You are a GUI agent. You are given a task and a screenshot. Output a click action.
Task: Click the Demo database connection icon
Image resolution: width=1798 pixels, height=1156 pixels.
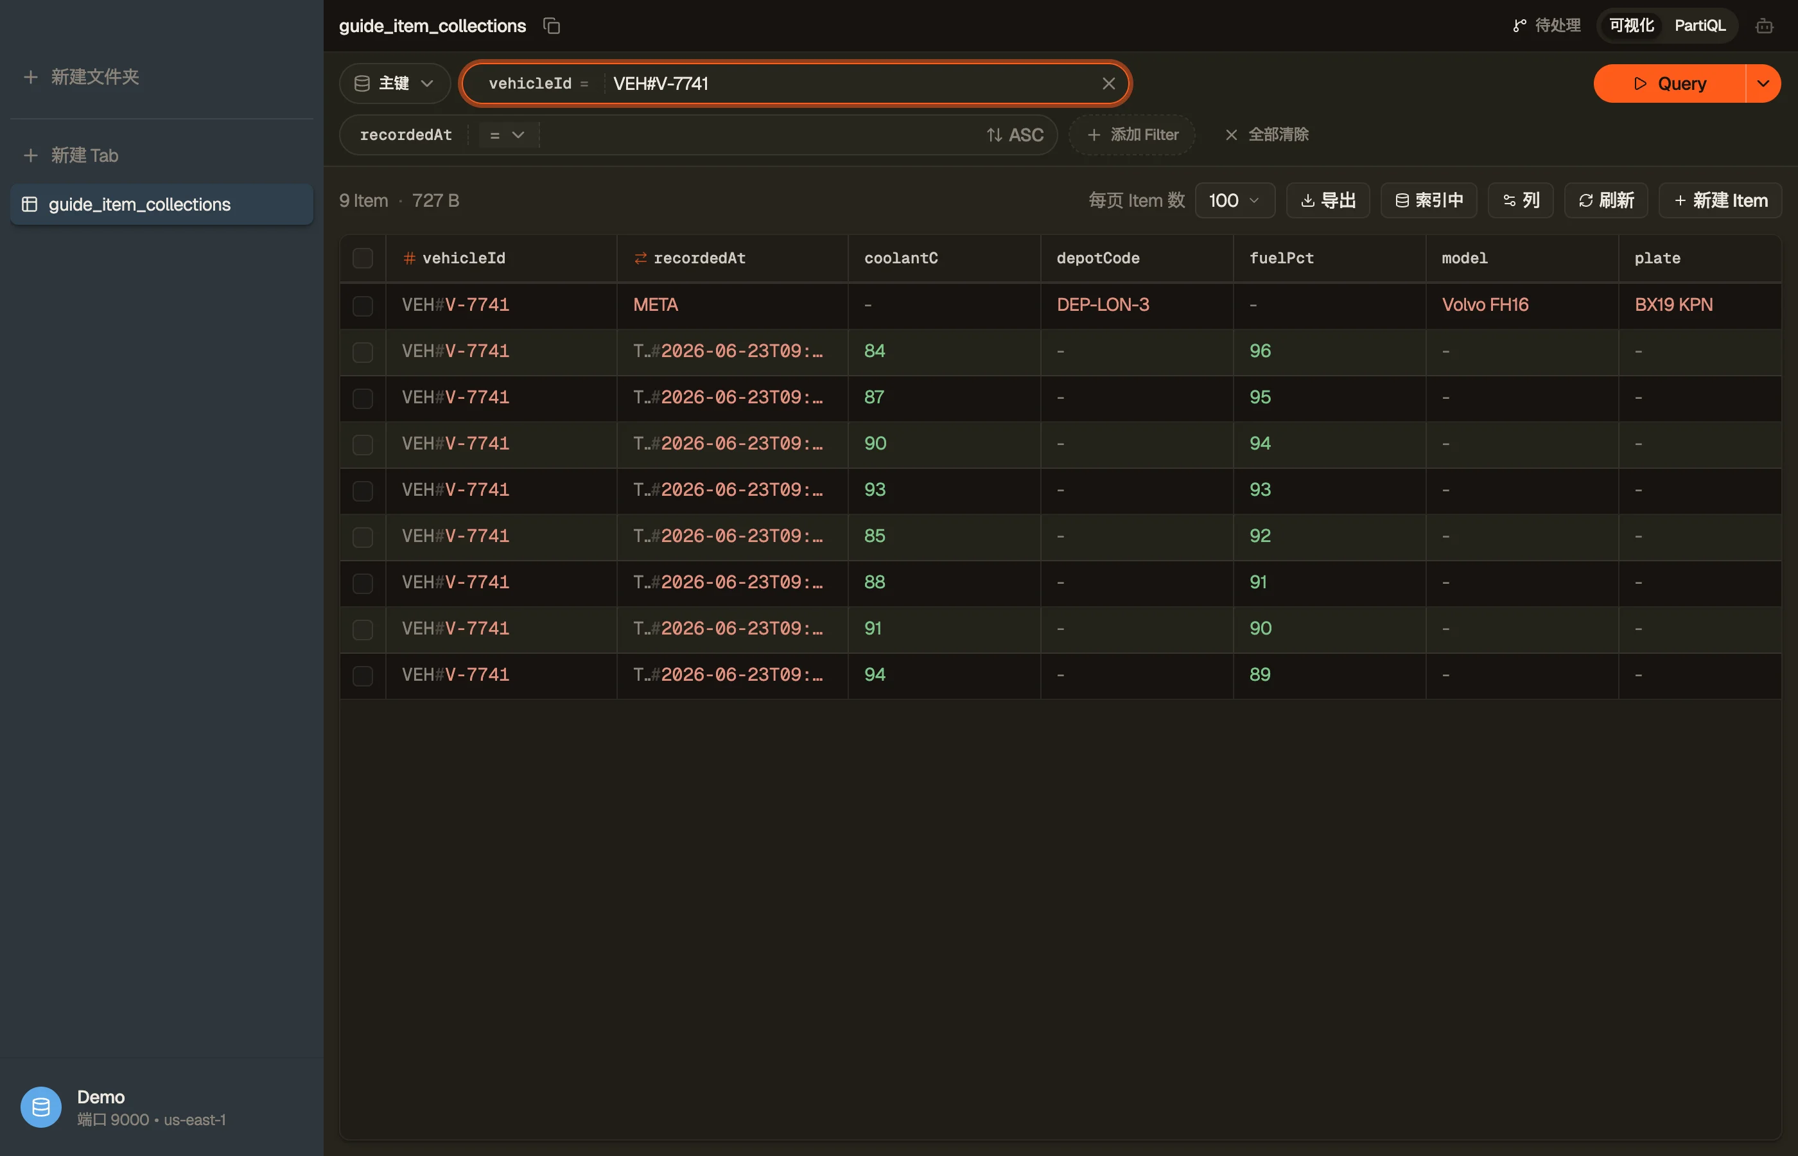tap(41, 1107)
